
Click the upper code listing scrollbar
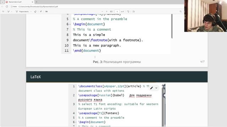(172, 26)
